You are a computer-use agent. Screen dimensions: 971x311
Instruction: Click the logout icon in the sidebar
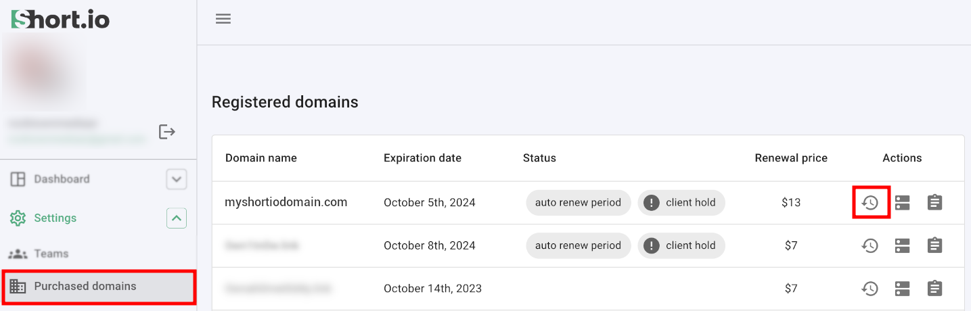[x=166, y=131]
